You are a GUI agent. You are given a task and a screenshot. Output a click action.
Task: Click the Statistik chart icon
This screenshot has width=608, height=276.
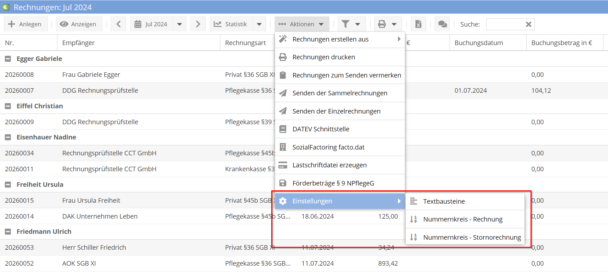pos(217,24)
